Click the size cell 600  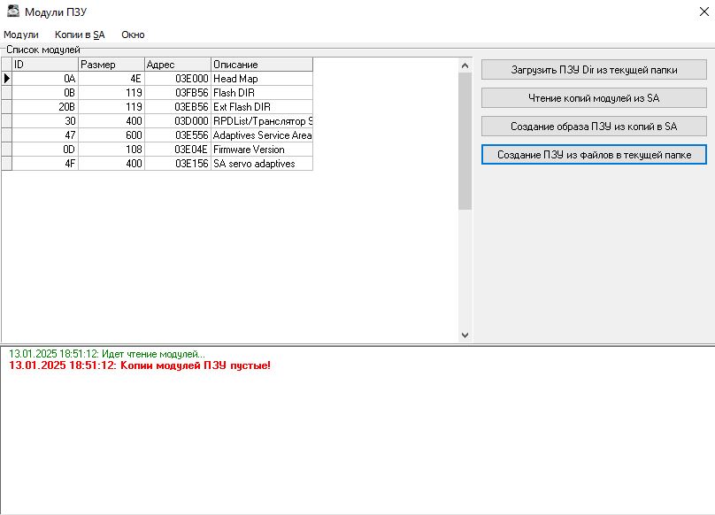point(111,135)
